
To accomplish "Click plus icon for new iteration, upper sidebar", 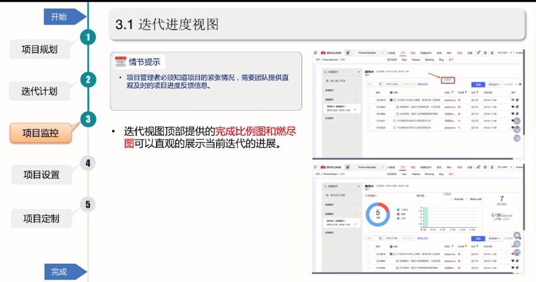I will click(325, 72).
